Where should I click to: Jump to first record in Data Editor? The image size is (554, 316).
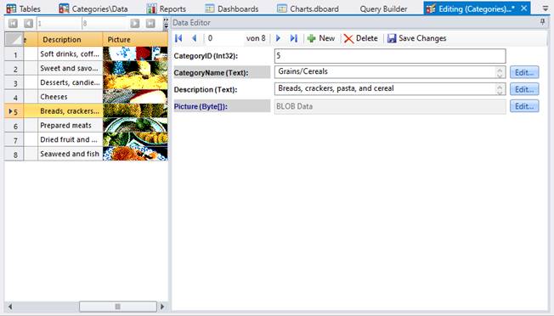pyautogui.click(x=178, y=38)
